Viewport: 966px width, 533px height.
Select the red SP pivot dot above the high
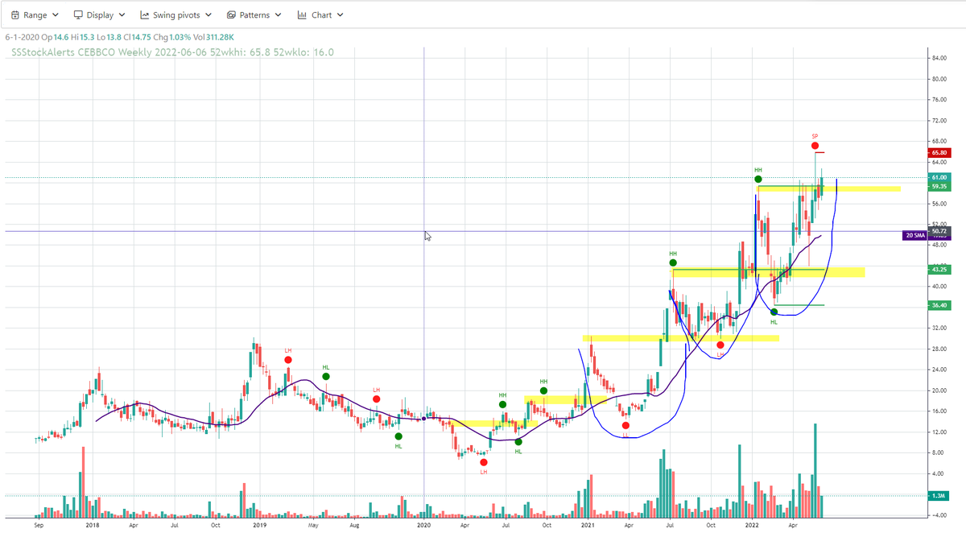(815, 146)
